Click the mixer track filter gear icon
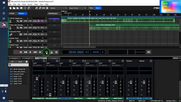Image resolution: width=181 pixels, height=102 pixels. click(x=27, y=62)
